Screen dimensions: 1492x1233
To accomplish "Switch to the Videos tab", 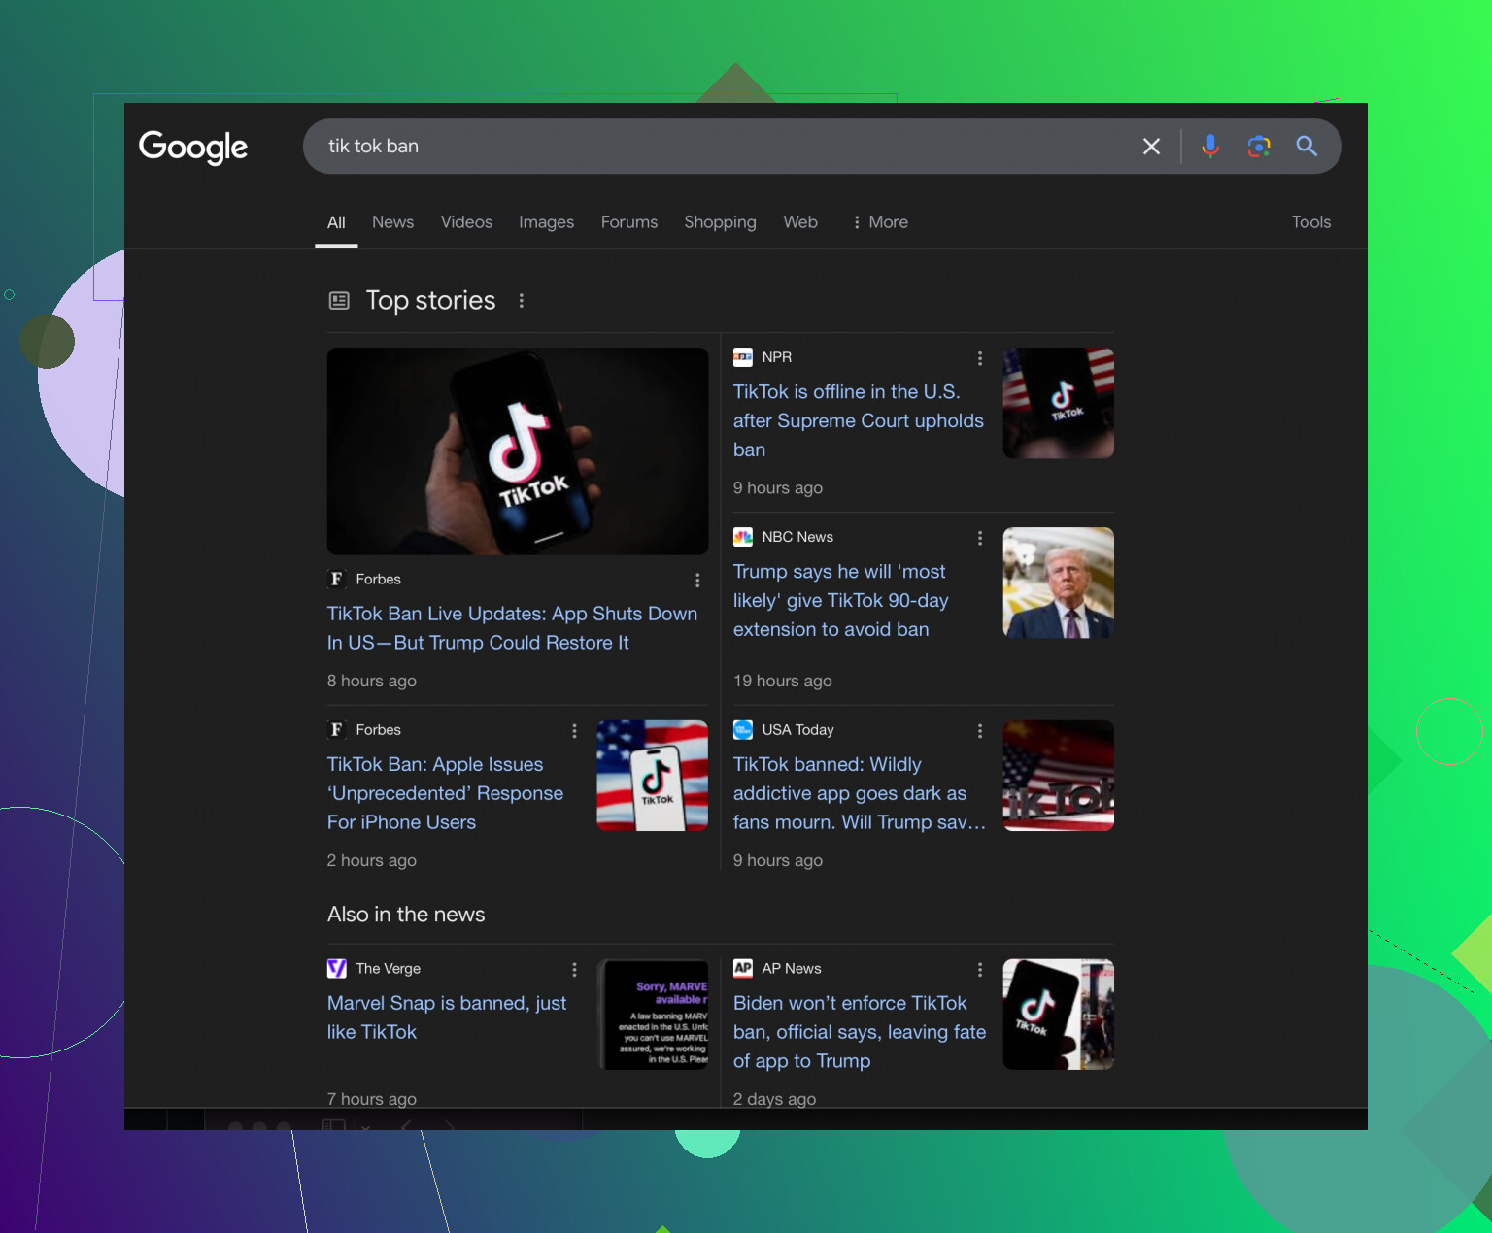I will [x=466, y=222].
